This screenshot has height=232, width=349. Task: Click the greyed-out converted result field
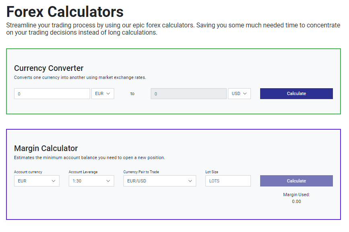189,93
